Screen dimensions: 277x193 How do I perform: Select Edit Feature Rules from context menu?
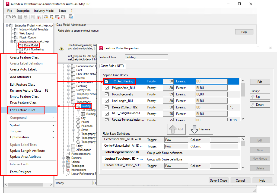click(x=23, y=110)
